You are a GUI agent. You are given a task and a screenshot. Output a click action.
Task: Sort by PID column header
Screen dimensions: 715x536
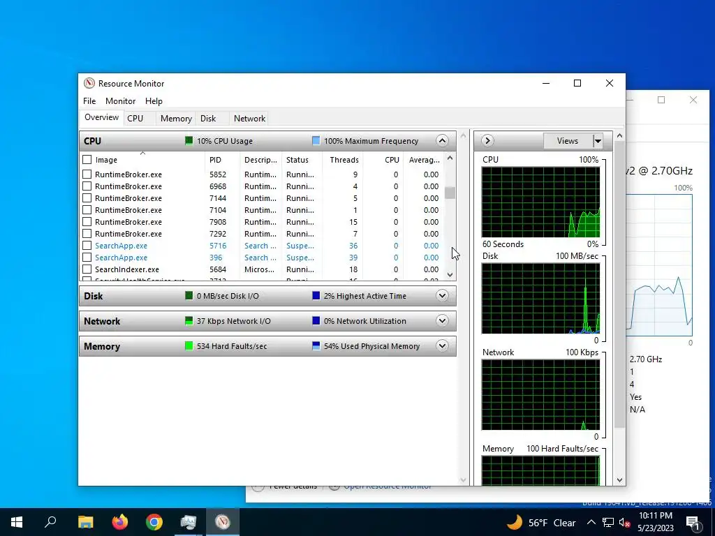pos(222,160)
